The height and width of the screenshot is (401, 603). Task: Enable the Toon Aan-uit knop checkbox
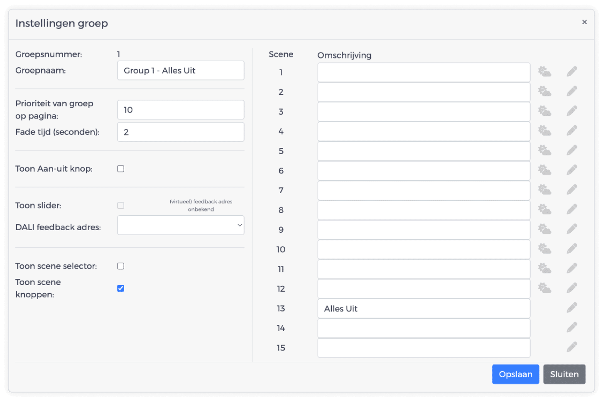121,169
